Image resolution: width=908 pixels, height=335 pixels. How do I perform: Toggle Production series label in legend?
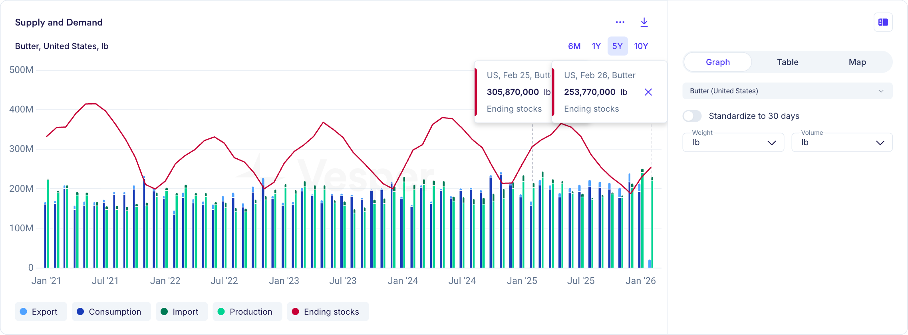click(251, 311)
